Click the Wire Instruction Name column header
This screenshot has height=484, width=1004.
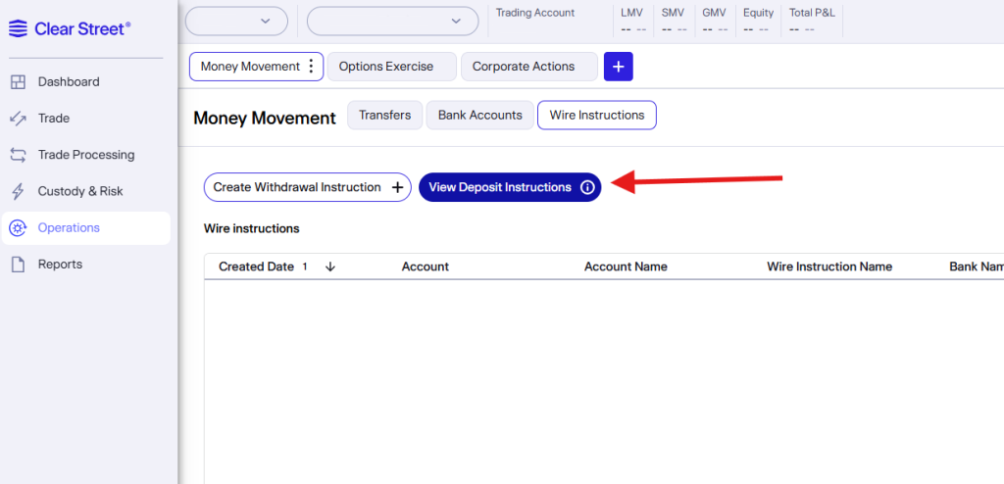coord(829,266)
